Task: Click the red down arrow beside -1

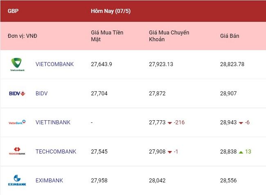Action: click(x=170, y=152)
